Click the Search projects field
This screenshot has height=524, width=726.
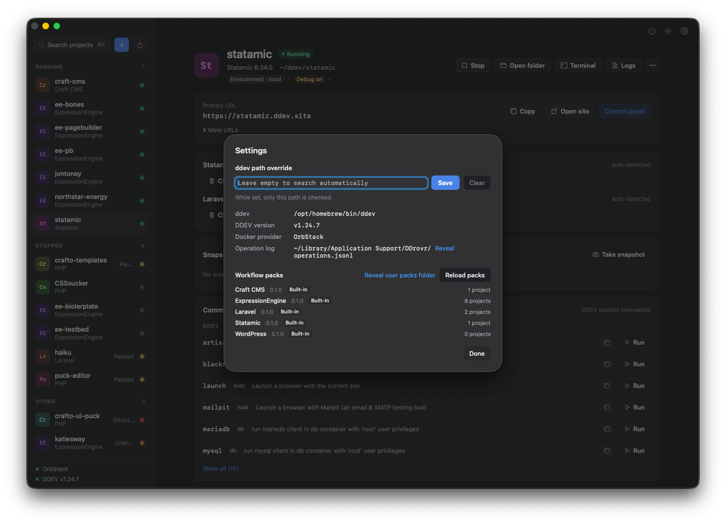72,45
